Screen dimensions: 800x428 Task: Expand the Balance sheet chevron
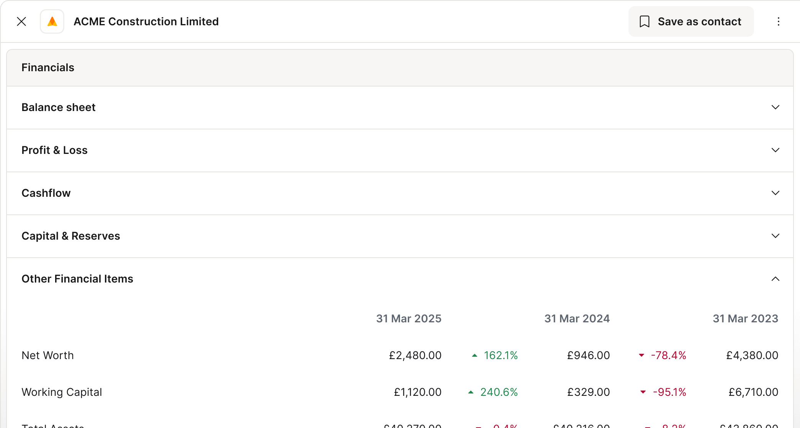pos(775,107)
